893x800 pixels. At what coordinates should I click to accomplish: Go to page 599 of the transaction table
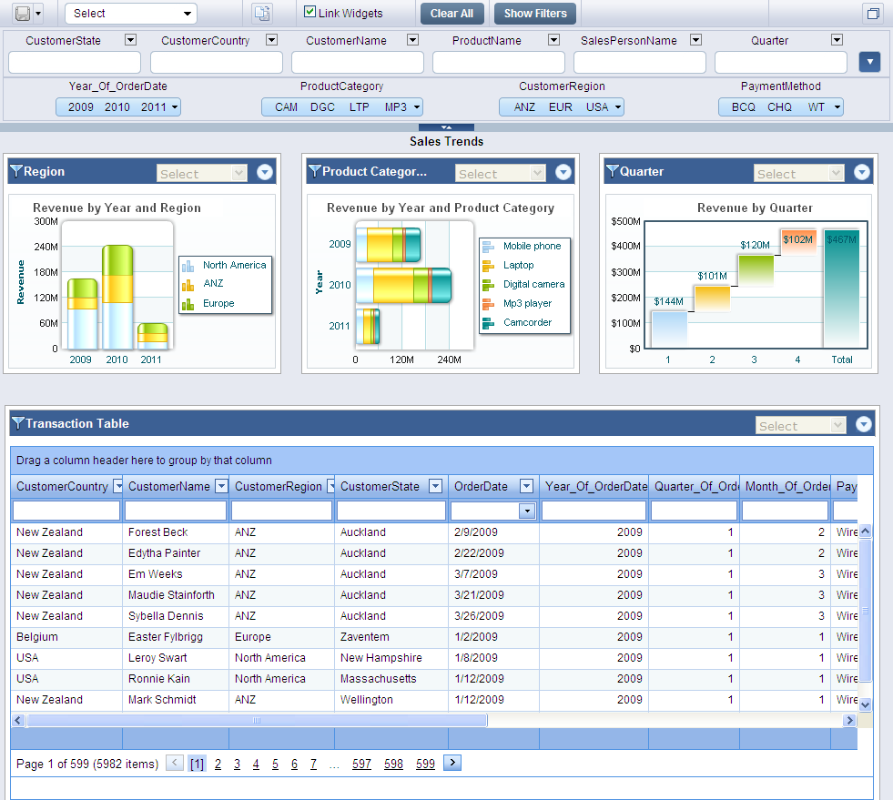point(425,764)
